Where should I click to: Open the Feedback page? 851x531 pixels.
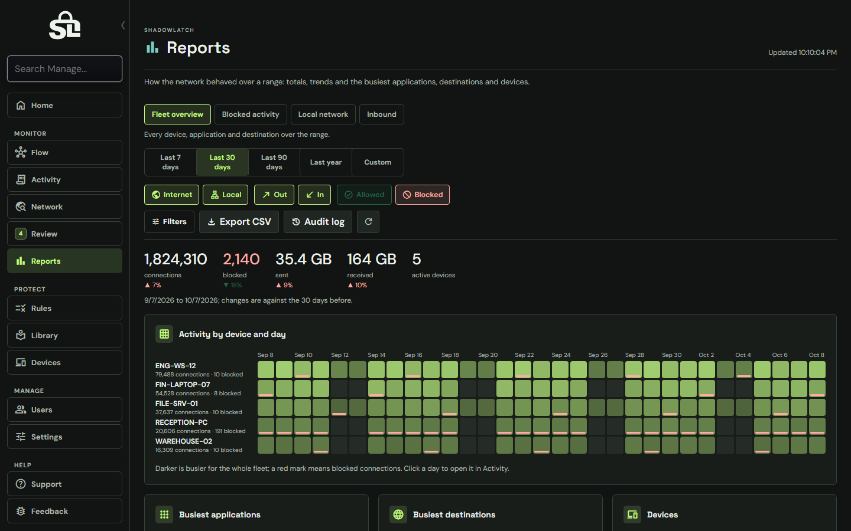64,511
